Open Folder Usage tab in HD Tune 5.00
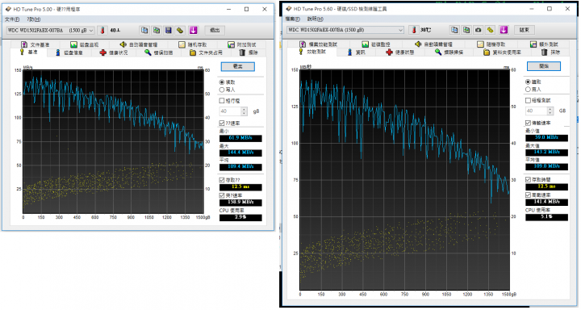The image size is (581, 310). [x=206, y=52]
